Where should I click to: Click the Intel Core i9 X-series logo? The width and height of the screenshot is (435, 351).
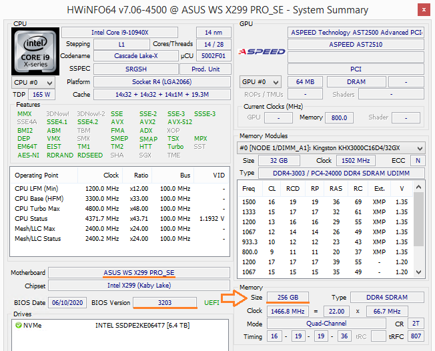(35, 51)
